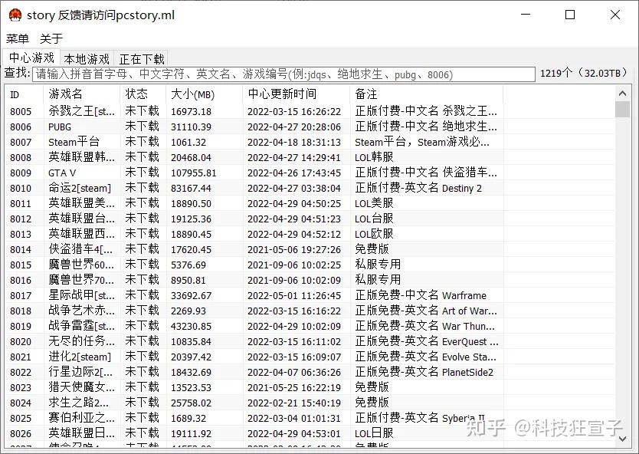Click the story app icon in title bar

pos(15,15)
